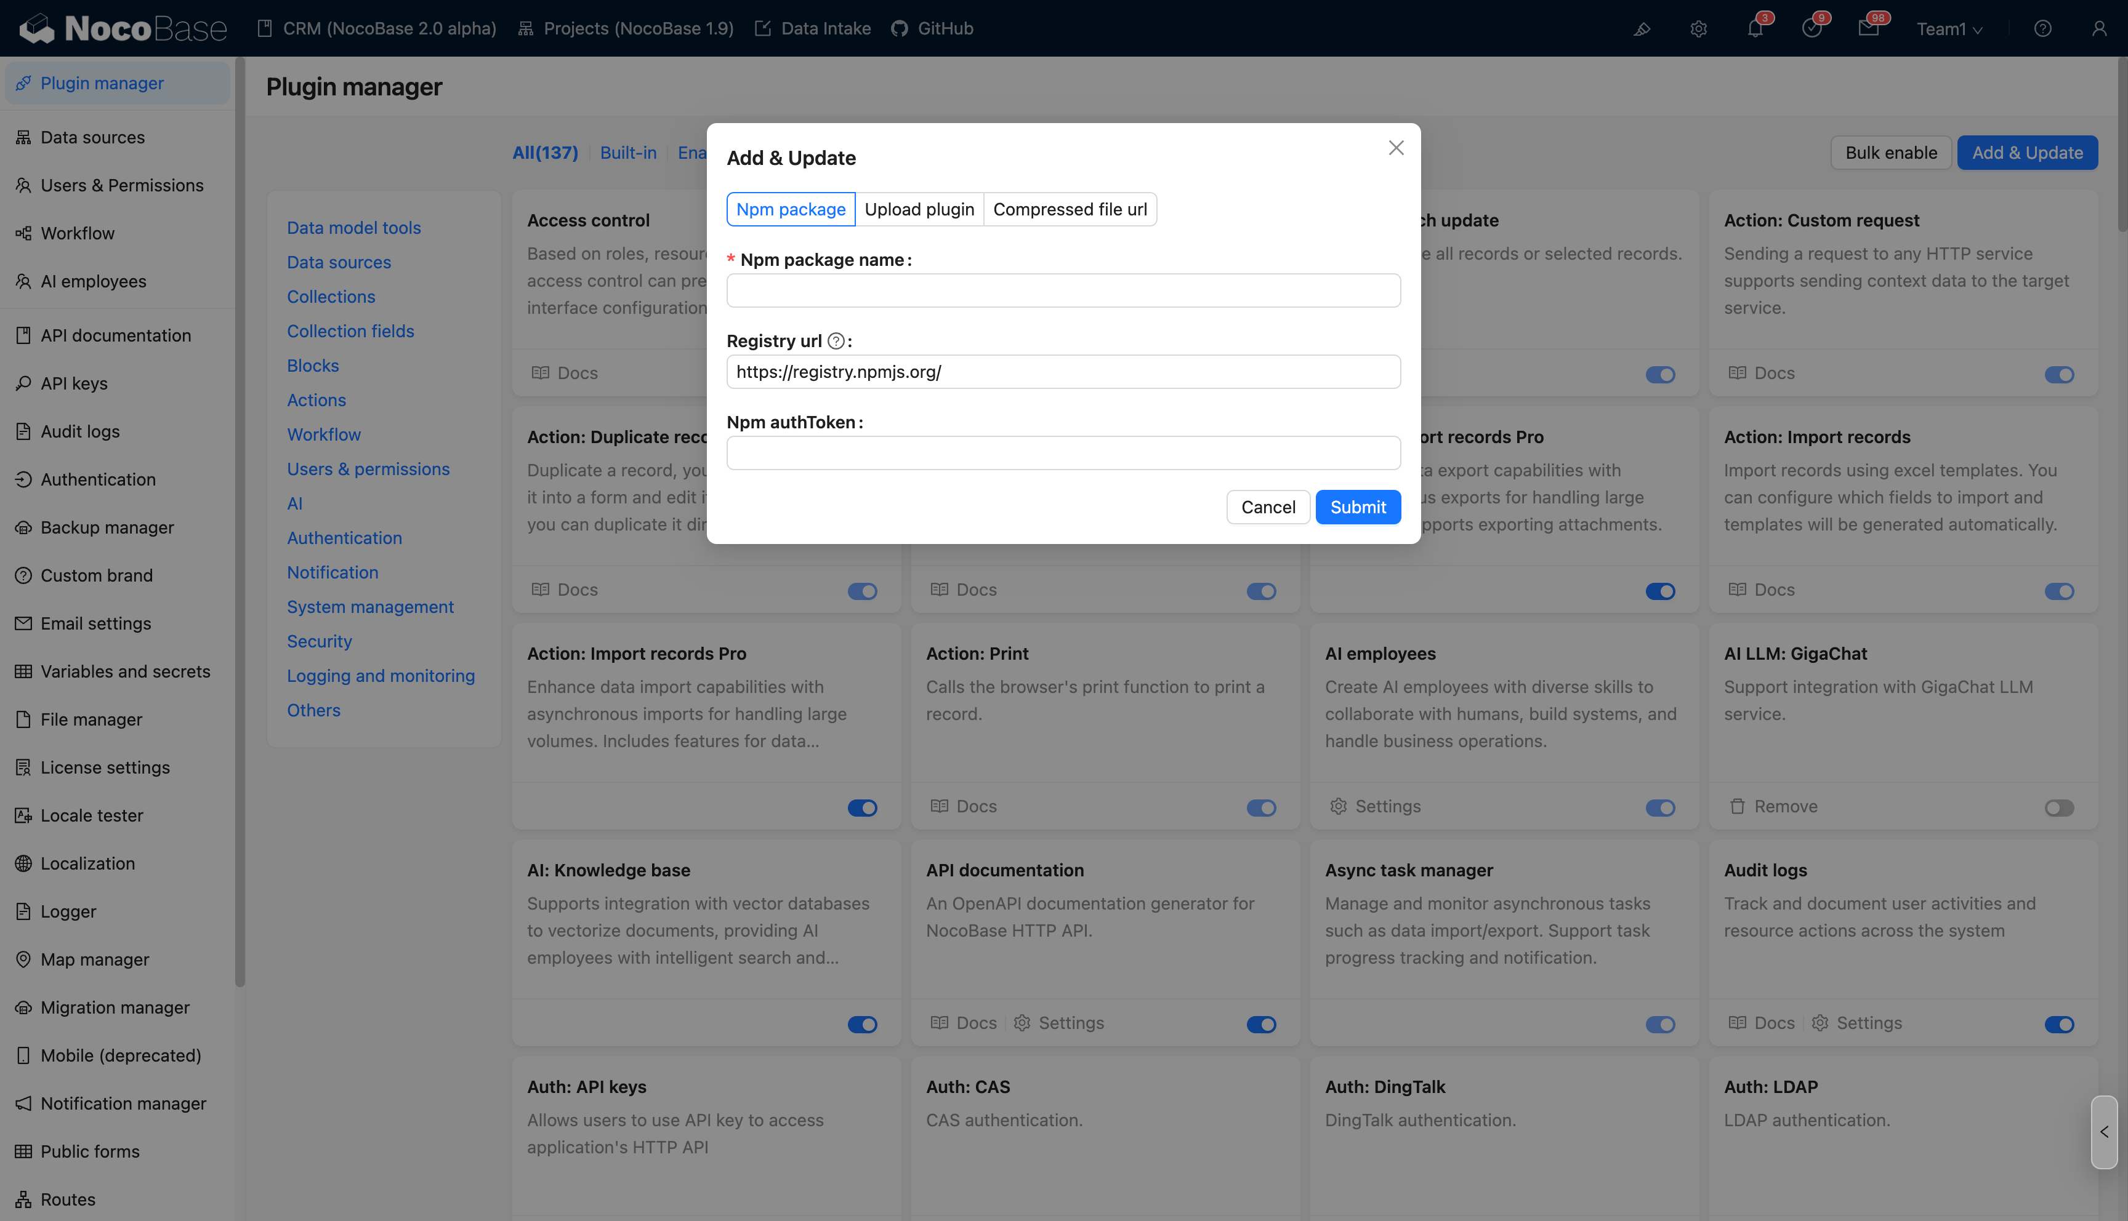2128x1221 pixels.
Task: Toggle the AI LLM: GigaChat plugin switch
Action: 2058,807
